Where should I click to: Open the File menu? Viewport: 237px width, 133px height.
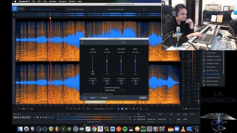[x=34, y=1]
